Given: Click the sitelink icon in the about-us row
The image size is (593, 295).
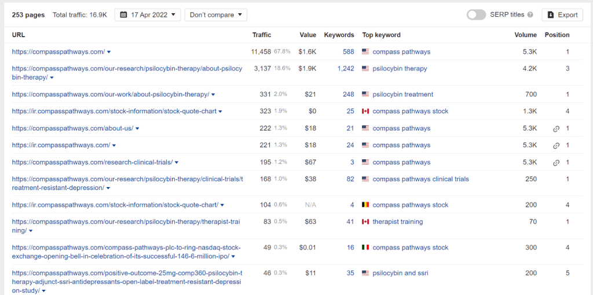Looking at the screenshot, I should tap(556, 129).
